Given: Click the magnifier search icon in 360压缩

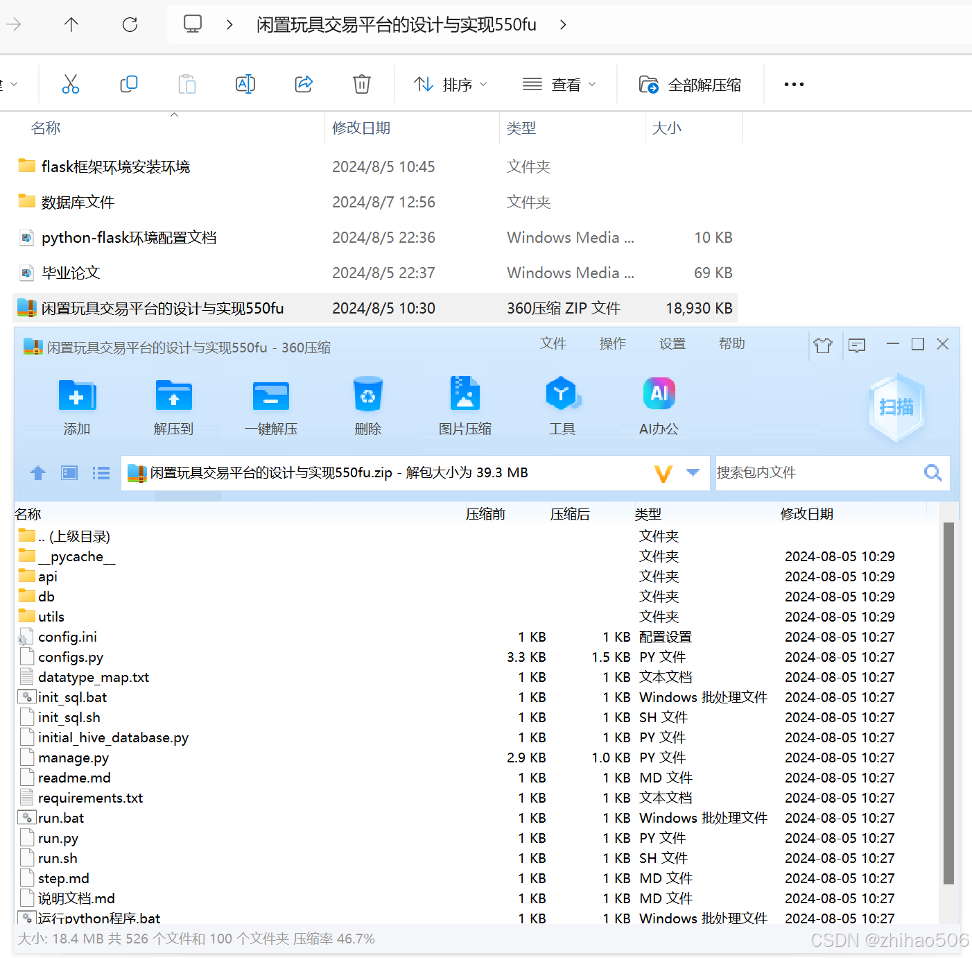Looking at the screenshot, I should 933,472.
